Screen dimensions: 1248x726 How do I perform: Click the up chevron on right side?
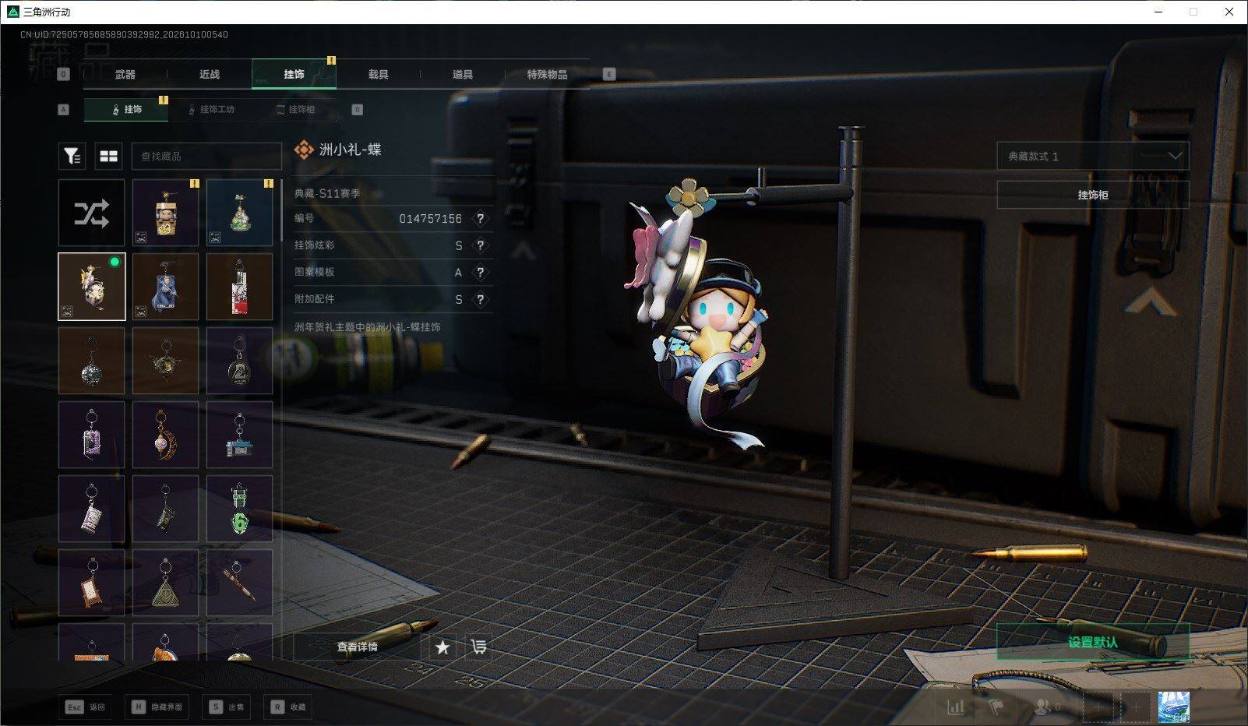point(1150,302)
